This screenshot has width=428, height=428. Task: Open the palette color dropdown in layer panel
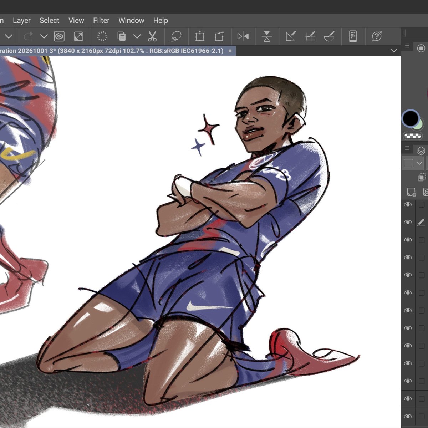[x=412, y=163]
